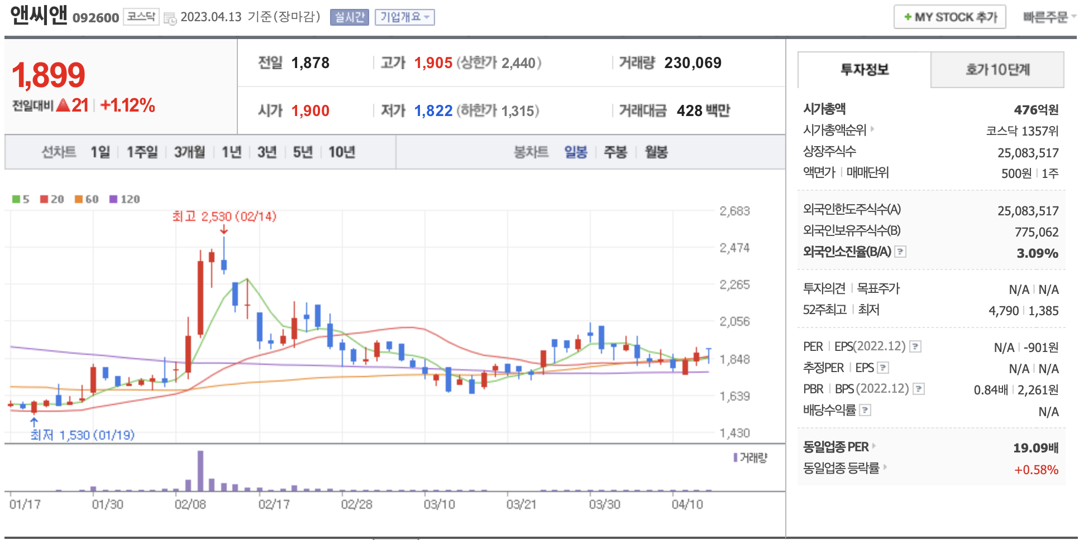Click arrow icon next to 동일업종 PER
This screenshot has width=1079, height=540.
(x=875, y=446)
